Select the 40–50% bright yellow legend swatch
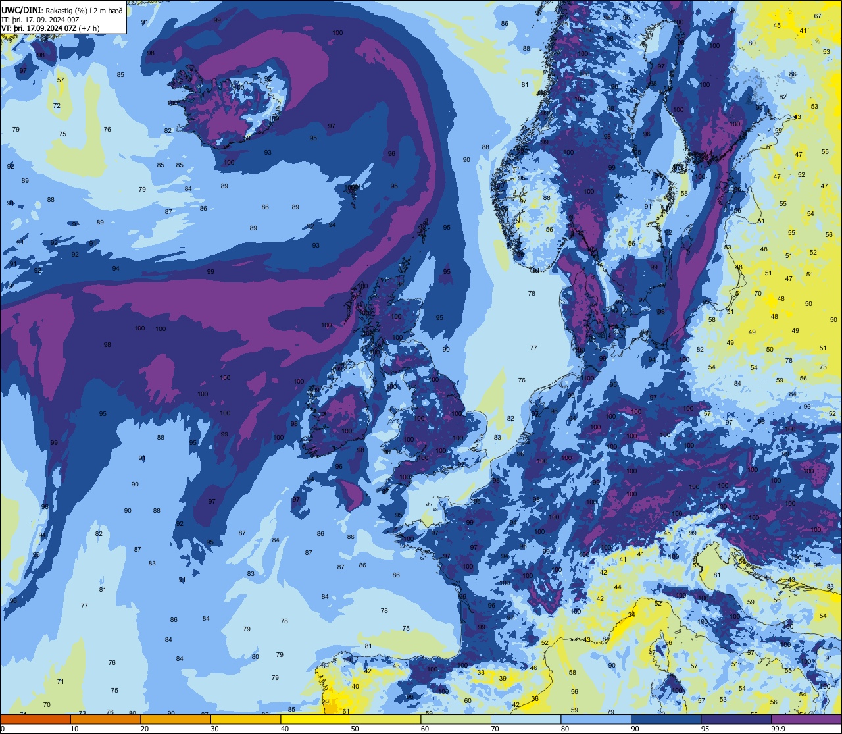Viewport: 842px width, 734px height. click(316, 720)
